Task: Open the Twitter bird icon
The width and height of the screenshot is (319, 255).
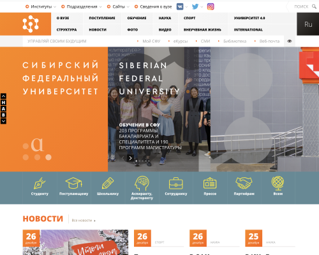Action: click(195, 6)
